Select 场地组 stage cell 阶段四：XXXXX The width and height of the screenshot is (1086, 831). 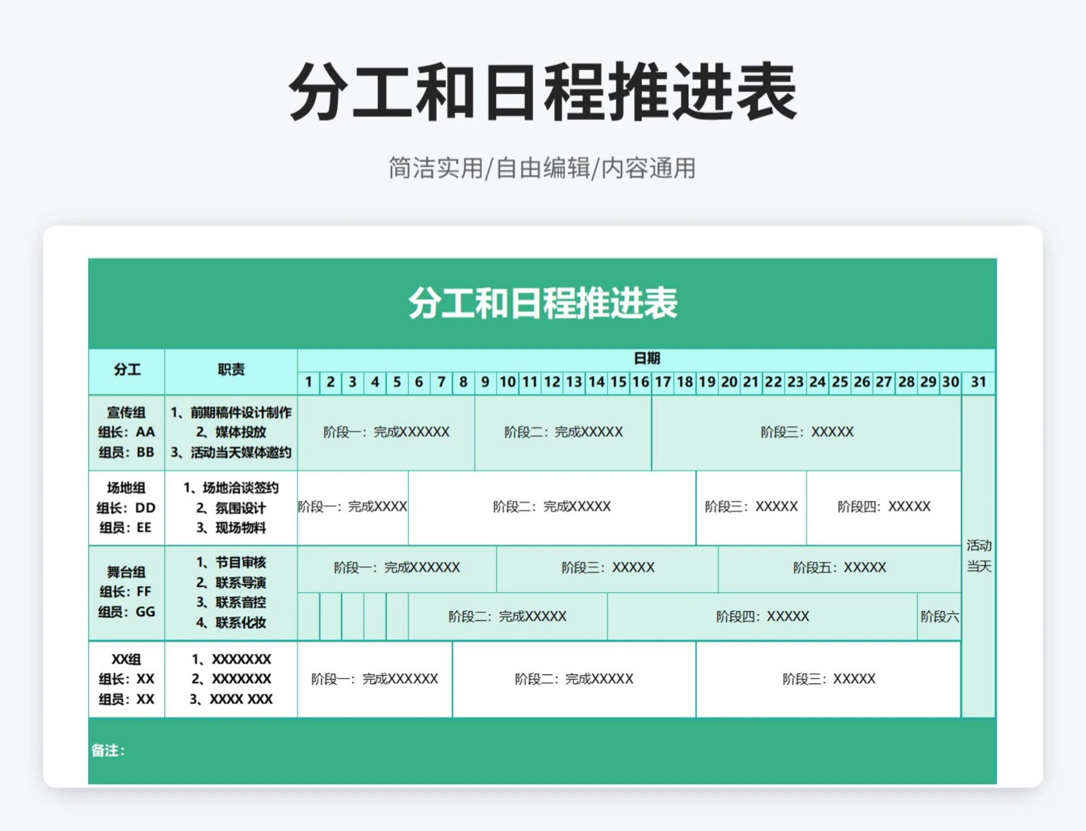point(882,507)
